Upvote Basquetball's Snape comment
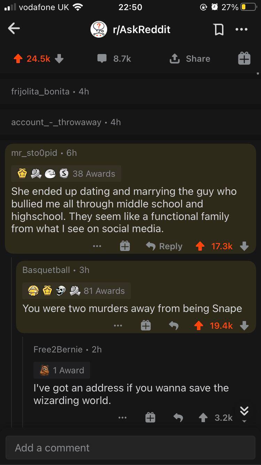Image resolution: width=261 pixels, height=465 pixels. click(199, 325)
